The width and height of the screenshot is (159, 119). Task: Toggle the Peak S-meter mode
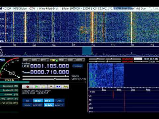(x=2, y=60)
